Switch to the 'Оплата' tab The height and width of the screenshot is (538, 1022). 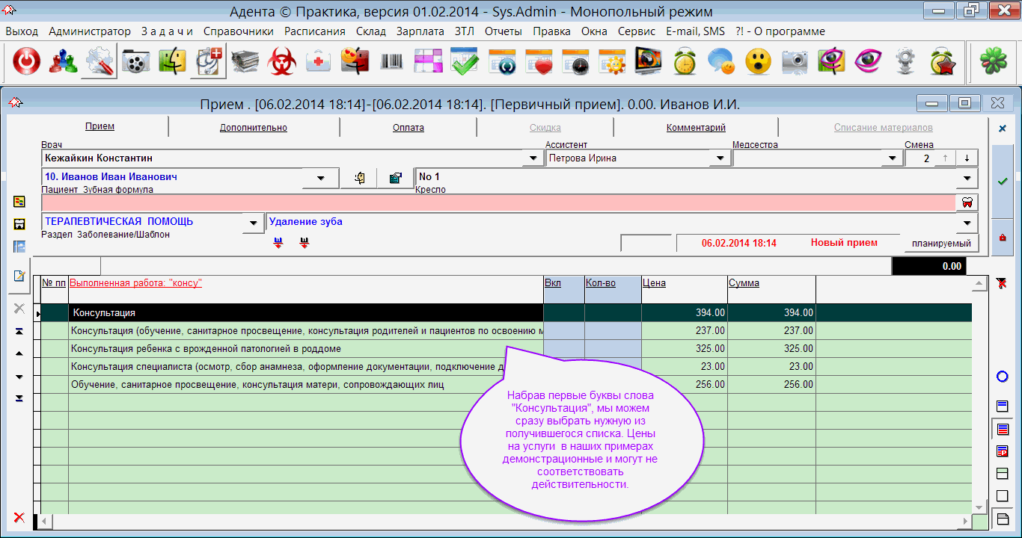[x=409, y=128]
